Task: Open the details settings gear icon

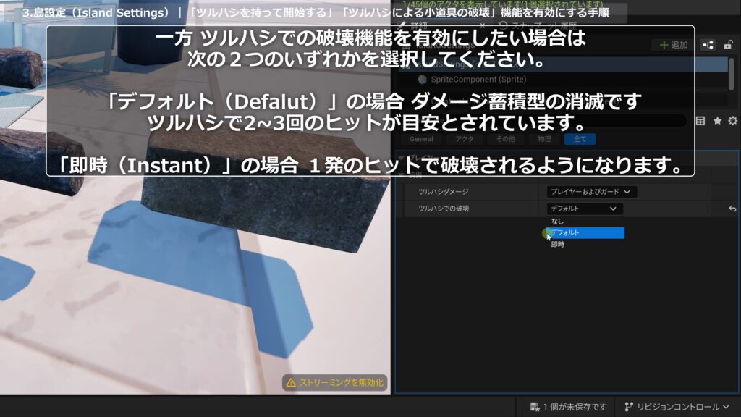Action: pyautogui.click(x=732, y=121)
